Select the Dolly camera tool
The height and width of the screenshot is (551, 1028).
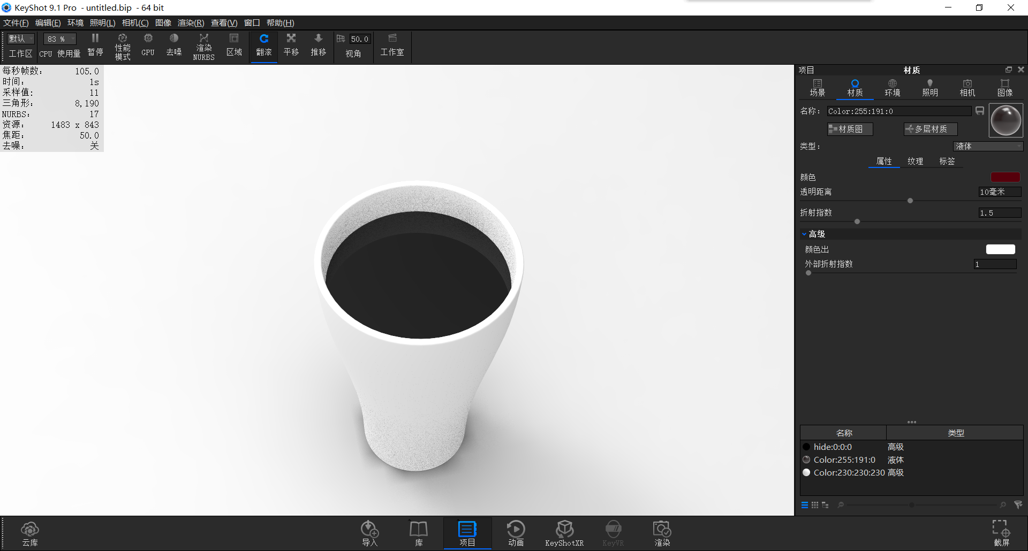(x=318, y=45)
